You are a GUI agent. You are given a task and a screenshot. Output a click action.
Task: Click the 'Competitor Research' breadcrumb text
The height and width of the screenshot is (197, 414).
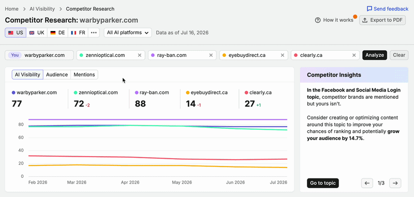point(90,9)
